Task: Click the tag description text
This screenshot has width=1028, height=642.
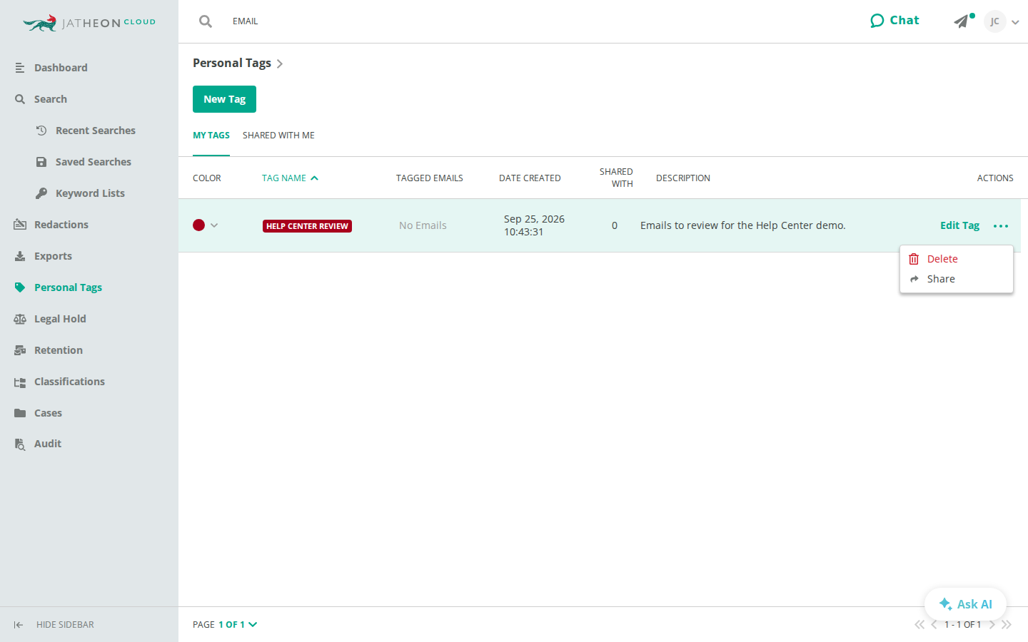Action: (742, 225)
